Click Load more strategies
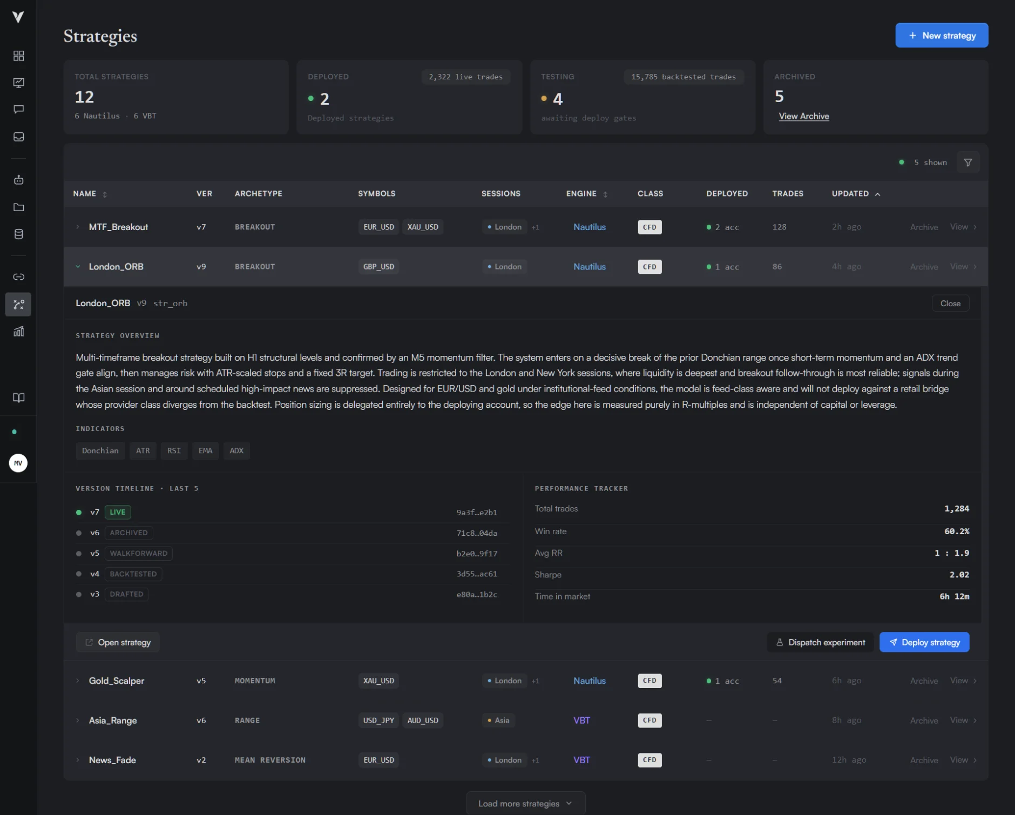Screen dimensions: 1015x815 pos(525,803)
